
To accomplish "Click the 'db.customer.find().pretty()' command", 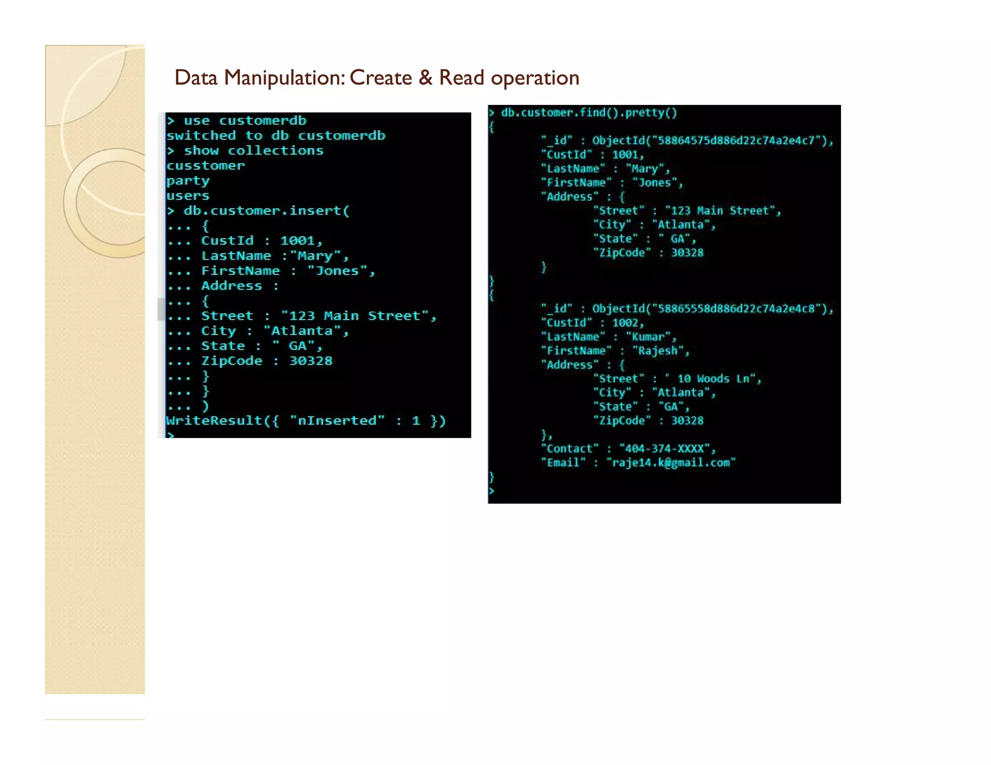I will click(588, 113).
